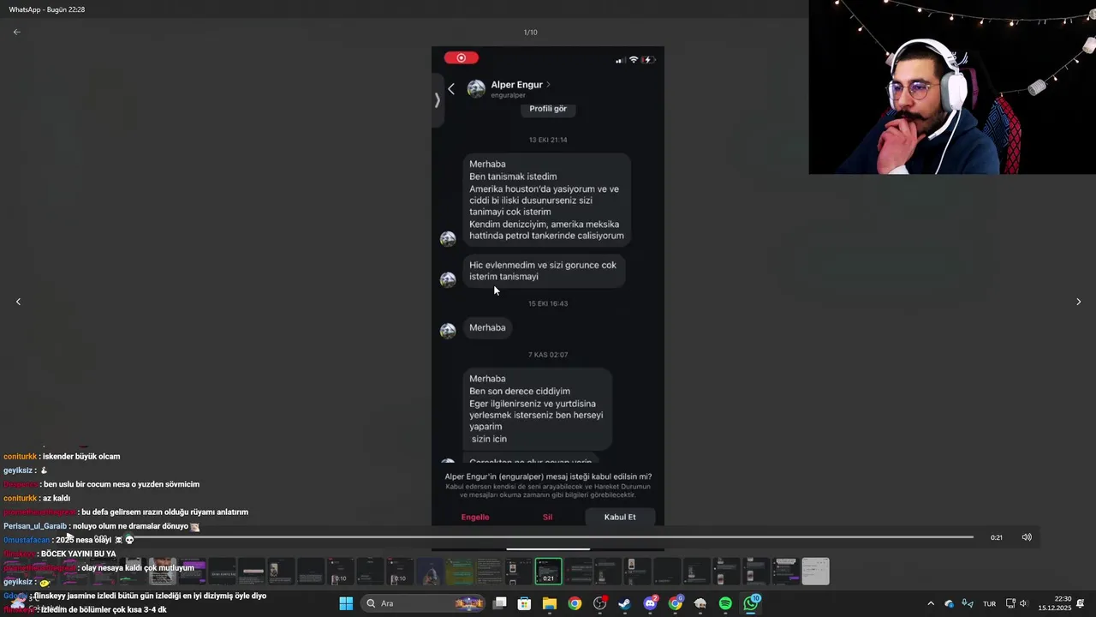Click the '7 KAS 02:07' timestamp
Screen dimensions: 1096x617
coord(548,355)
